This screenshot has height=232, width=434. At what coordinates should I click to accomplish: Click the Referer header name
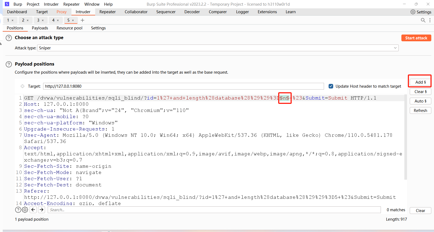click(37, 191)
